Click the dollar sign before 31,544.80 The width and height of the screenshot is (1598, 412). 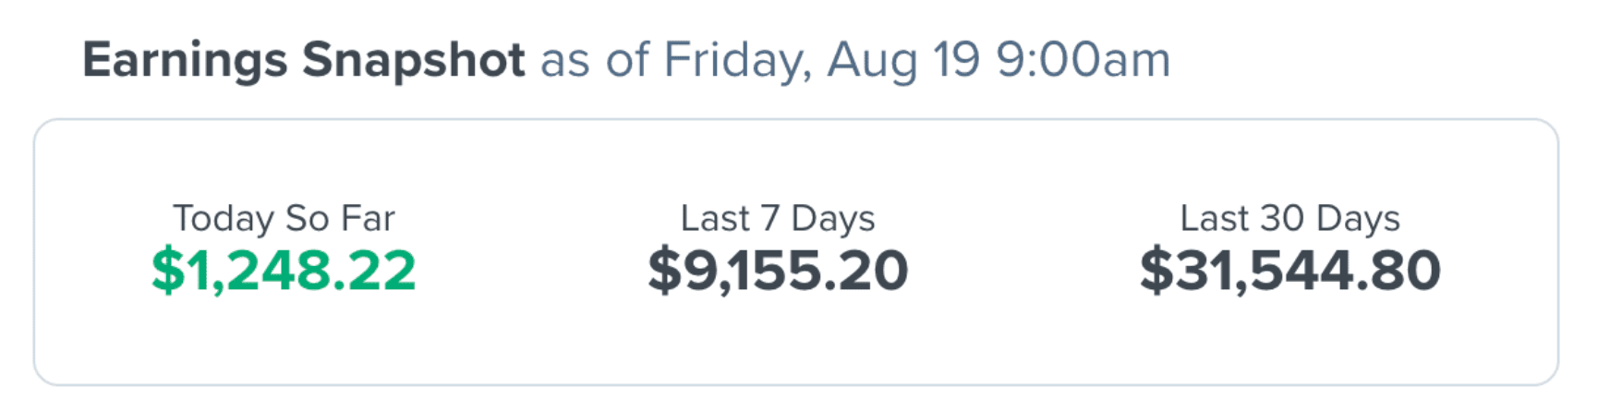(x=1156, y=271)
